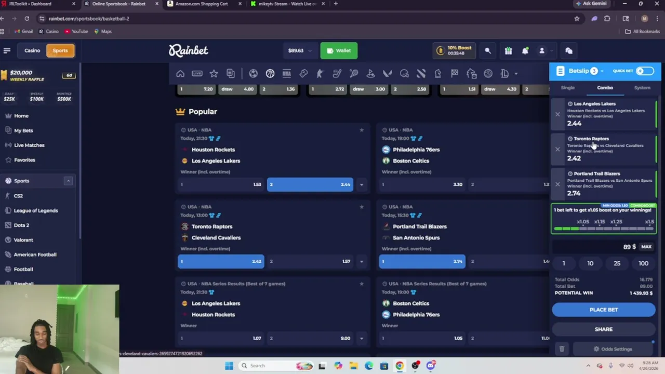Expand more markets for Rockets vs Lakers
This screenshot has height=374, width=665.
tap(362, 184)
